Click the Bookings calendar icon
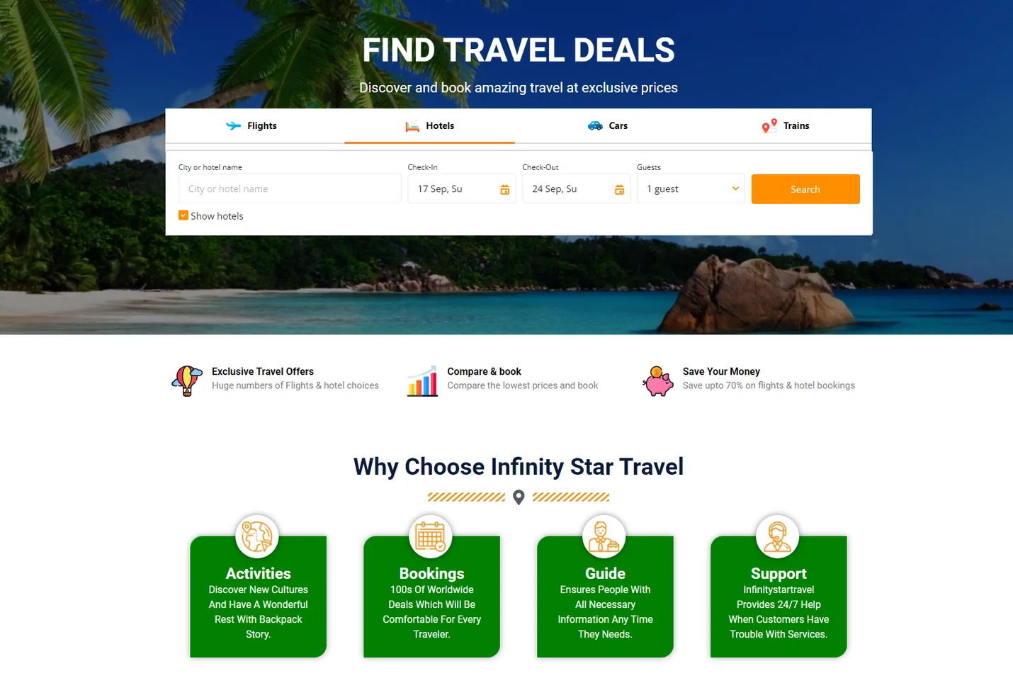 click(x=431, y=536)
